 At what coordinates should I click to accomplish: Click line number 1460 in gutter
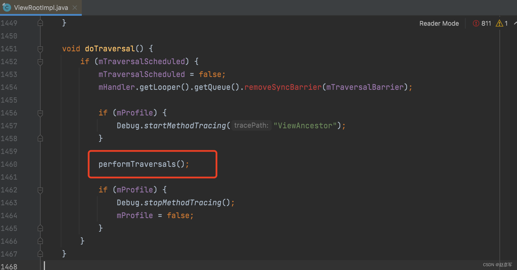[9, 164]
